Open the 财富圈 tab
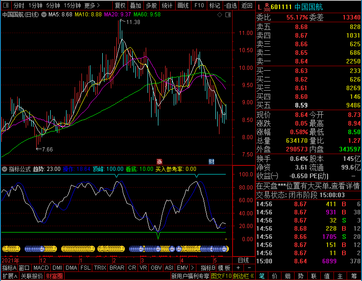The image size is (362, 281). point(54,276)
